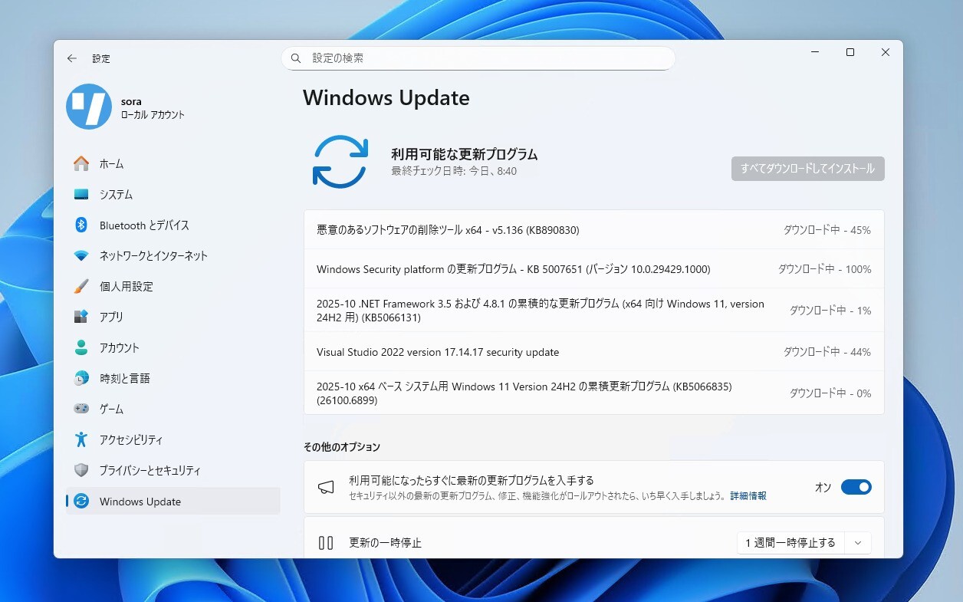The width and height of the screenshot is (963, 602).
Task: Click すべてダウンロードしてインストール button
Action: [807, 169]
